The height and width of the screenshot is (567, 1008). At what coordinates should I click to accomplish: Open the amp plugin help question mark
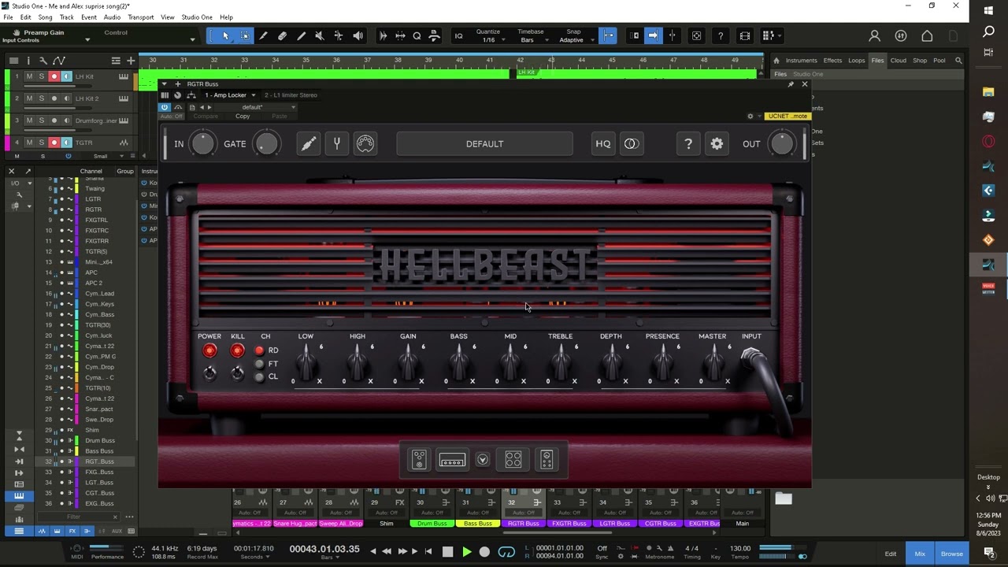688,144
